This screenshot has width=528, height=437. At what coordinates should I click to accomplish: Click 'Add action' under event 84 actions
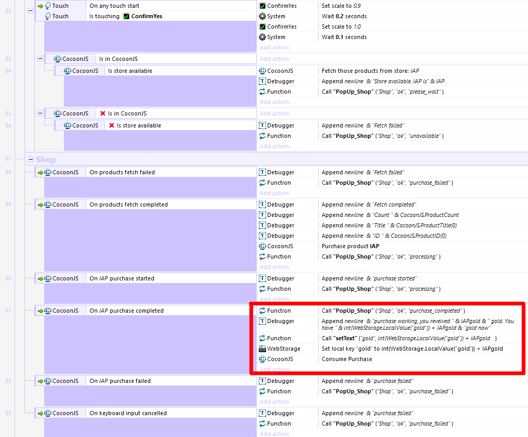pyautogui.click(x=274, y=102)
